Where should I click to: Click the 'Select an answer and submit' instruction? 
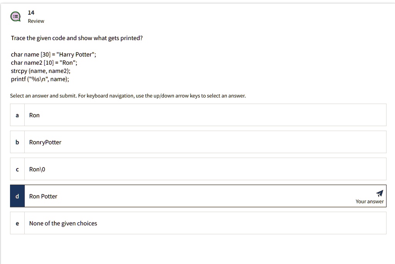pyautogui.click(x=128, y=96)
